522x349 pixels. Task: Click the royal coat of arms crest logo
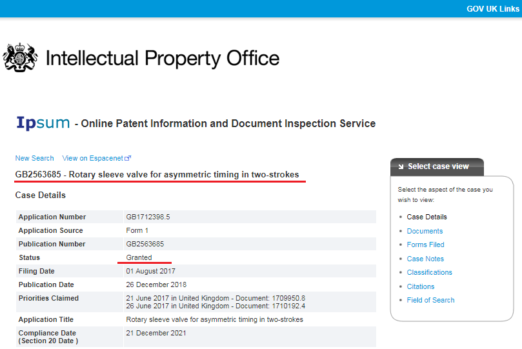point(20,57)
